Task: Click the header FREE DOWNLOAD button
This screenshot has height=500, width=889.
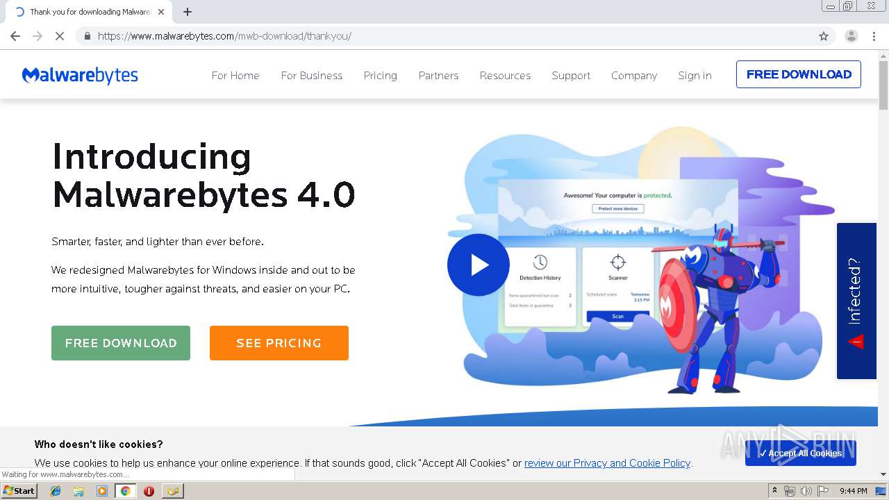Action: (799, 74)
